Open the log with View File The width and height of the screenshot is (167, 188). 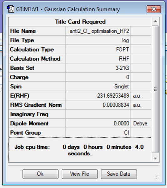click(80, 174)
